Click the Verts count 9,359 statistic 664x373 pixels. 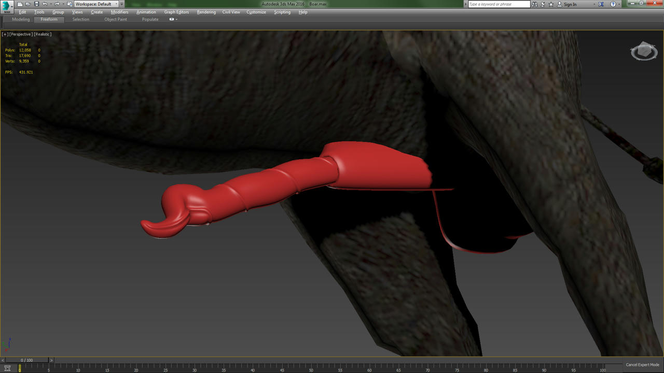24,61
